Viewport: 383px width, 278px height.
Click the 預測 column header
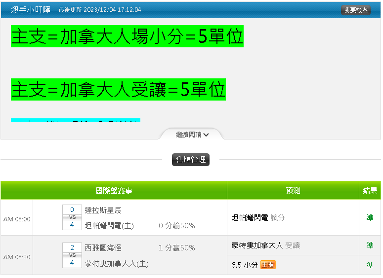(x=293, y=190)
